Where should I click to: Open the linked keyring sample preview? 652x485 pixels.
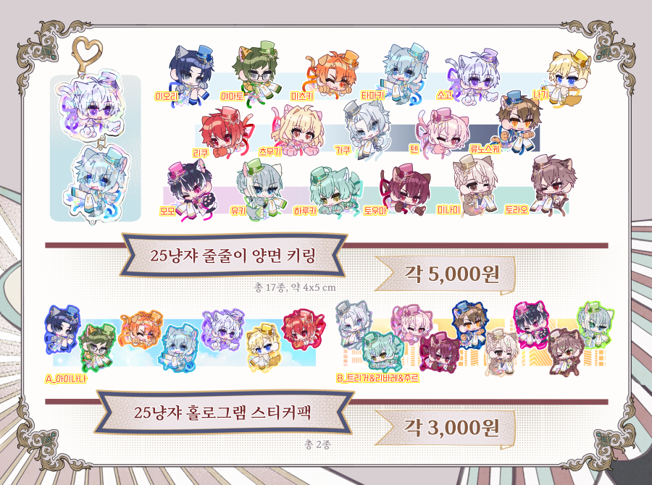(95, 148)
